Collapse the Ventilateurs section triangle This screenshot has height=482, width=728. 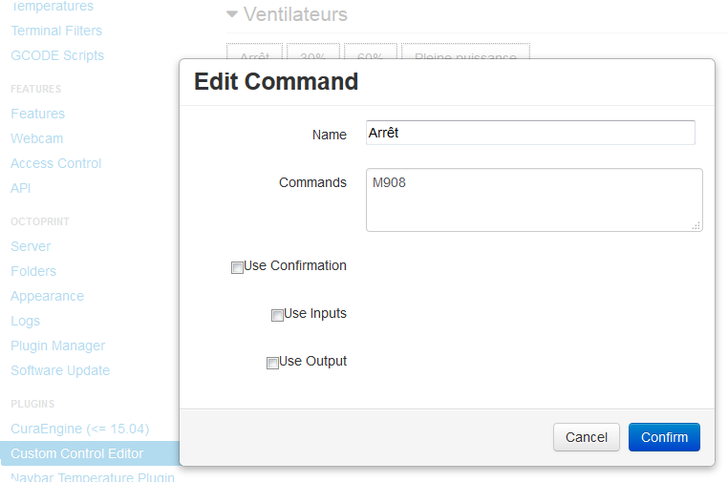tap(231, 14)
